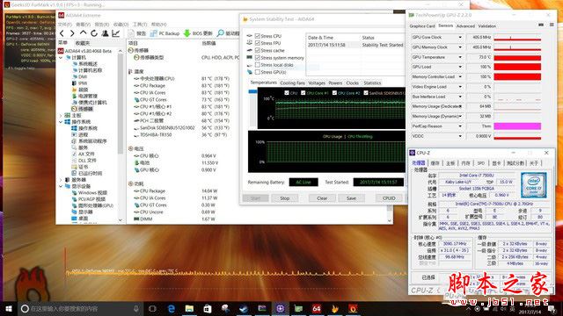Toggle CPU Core #2 graph checkbox
The image size is (563, 316).
[334, 93]
